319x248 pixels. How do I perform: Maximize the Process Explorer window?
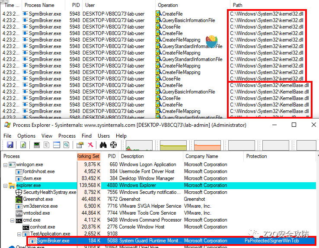click(x=294, y=125)
